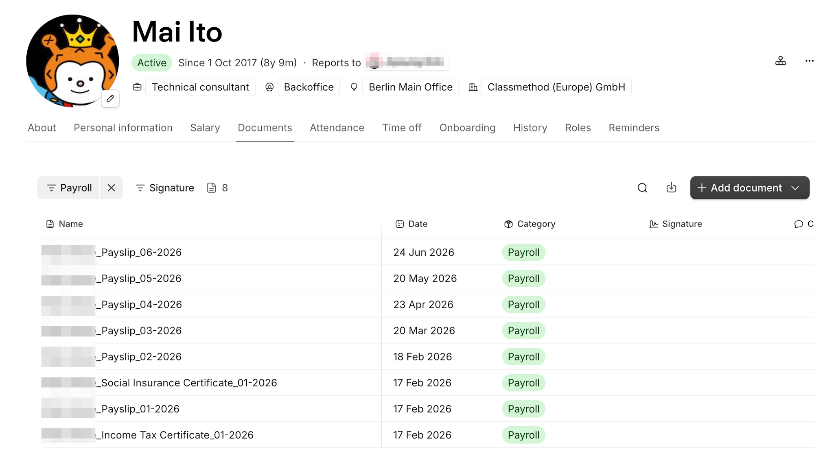
Task: Click the Add document button
Action: pos(740,188)
